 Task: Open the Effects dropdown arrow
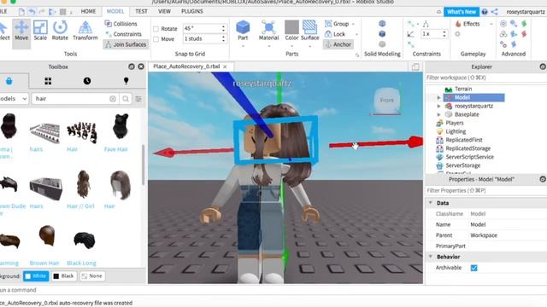(491, 24)
